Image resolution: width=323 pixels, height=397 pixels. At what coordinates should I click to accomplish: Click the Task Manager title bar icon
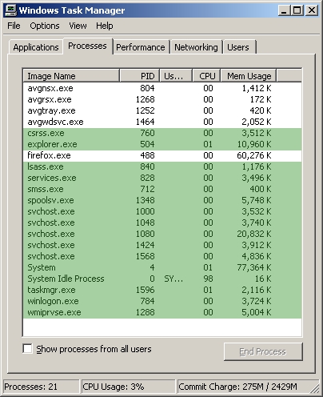click(x=10, y=10)
